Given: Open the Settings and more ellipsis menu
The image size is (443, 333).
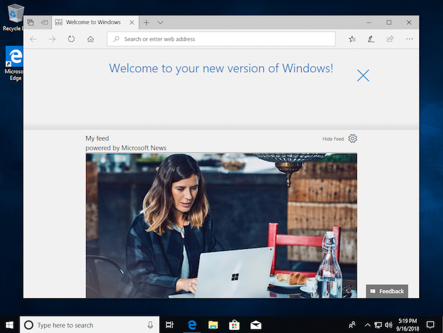Looking at the screenshot, I should point(409,39).
